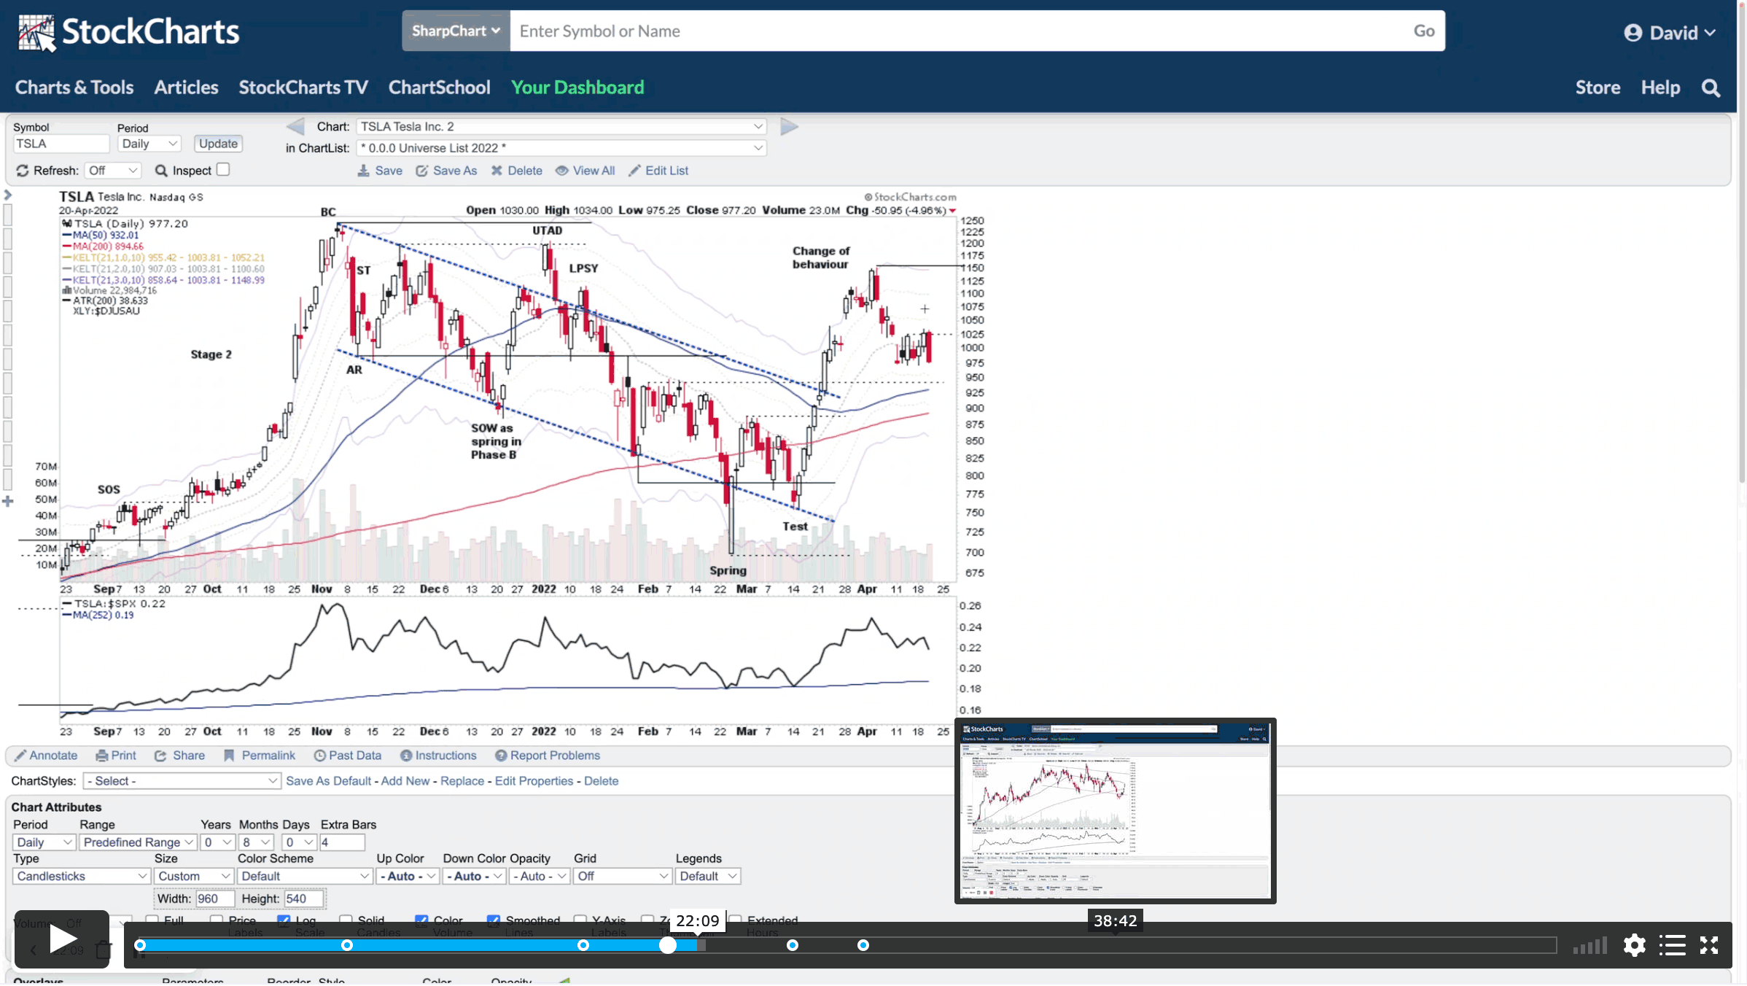Open video settings gear
The width and height of the screenshot is (1747, 986).
click(x=1634, y=945)
